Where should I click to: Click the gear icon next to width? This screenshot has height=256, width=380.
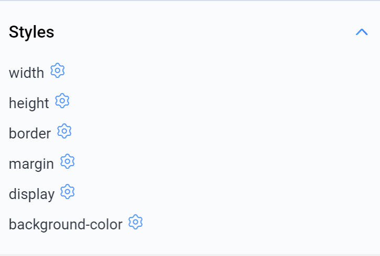click(58, 71)
